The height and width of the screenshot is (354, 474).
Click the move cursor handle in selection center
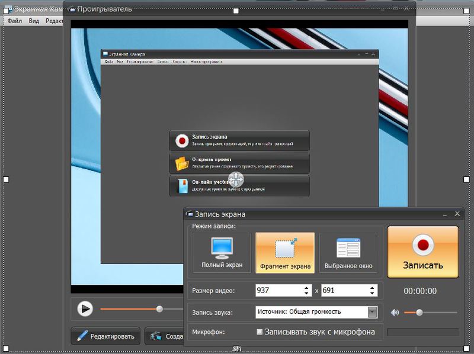pyautogui.click(x=236, y=179)
